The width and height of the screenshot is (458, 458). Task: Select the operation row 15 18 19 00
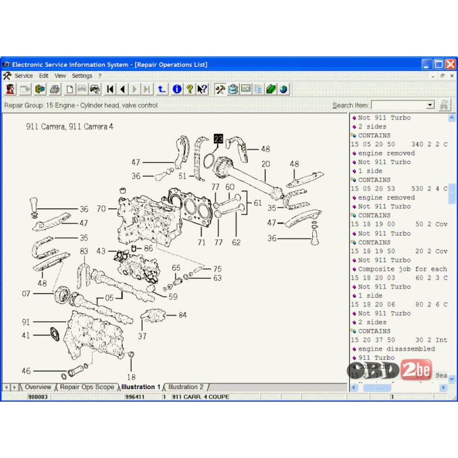[x=399, y=224]
